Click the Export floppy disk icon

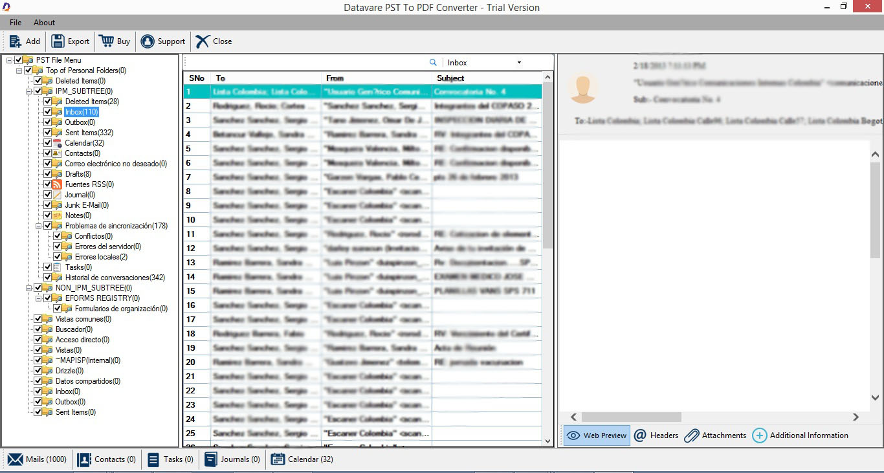(x=58, y=41)
